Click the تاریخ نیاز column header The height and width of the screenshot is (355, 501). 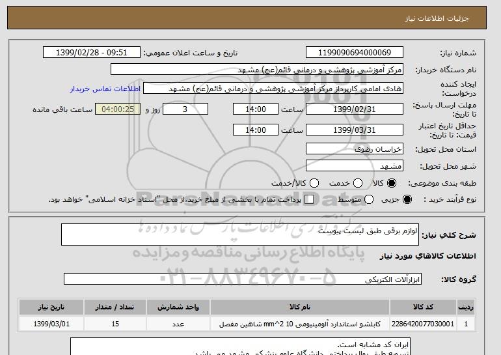pyautogui.click(x=51, y=307)
